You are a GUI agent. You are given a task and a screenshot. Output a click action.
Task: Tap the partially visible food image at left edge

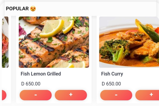[x=5, y=42]
